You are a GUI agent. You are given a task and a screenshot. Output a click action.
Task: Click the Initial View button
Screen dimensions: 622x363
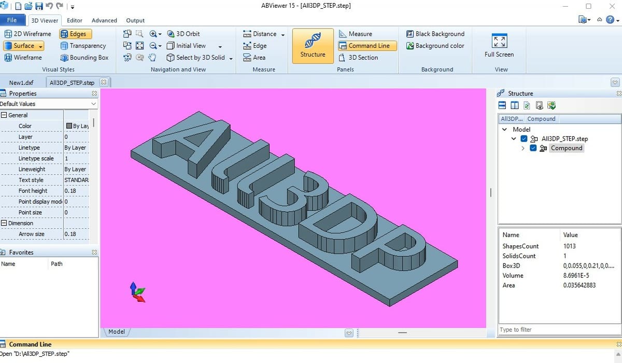coord(186,46)
